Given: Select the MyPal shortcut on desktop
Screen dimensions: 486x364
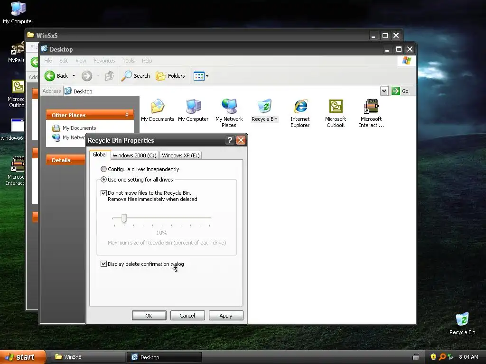Looking at the screenshot, I should 16,53.
